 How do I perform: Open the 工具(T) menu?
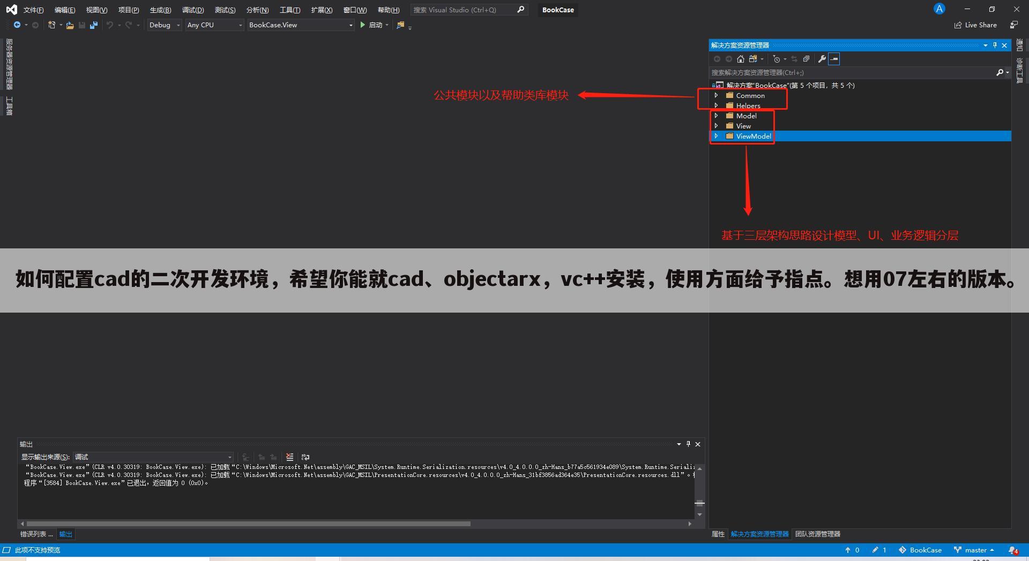(x=290, y=10)
